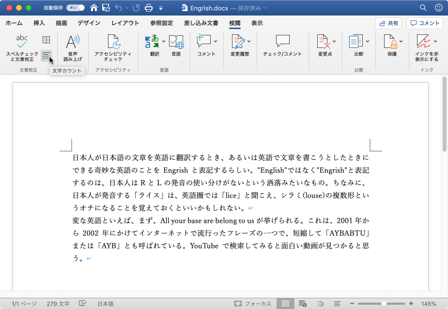Send feedback via smiley icon
Image resolution: width=448 pixels, height=309 pixels.
click(439, 8)
